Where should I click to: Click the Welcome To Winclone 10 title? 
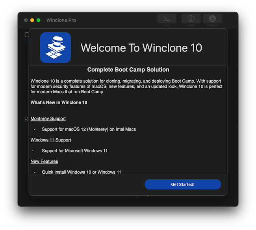[141, 48]
